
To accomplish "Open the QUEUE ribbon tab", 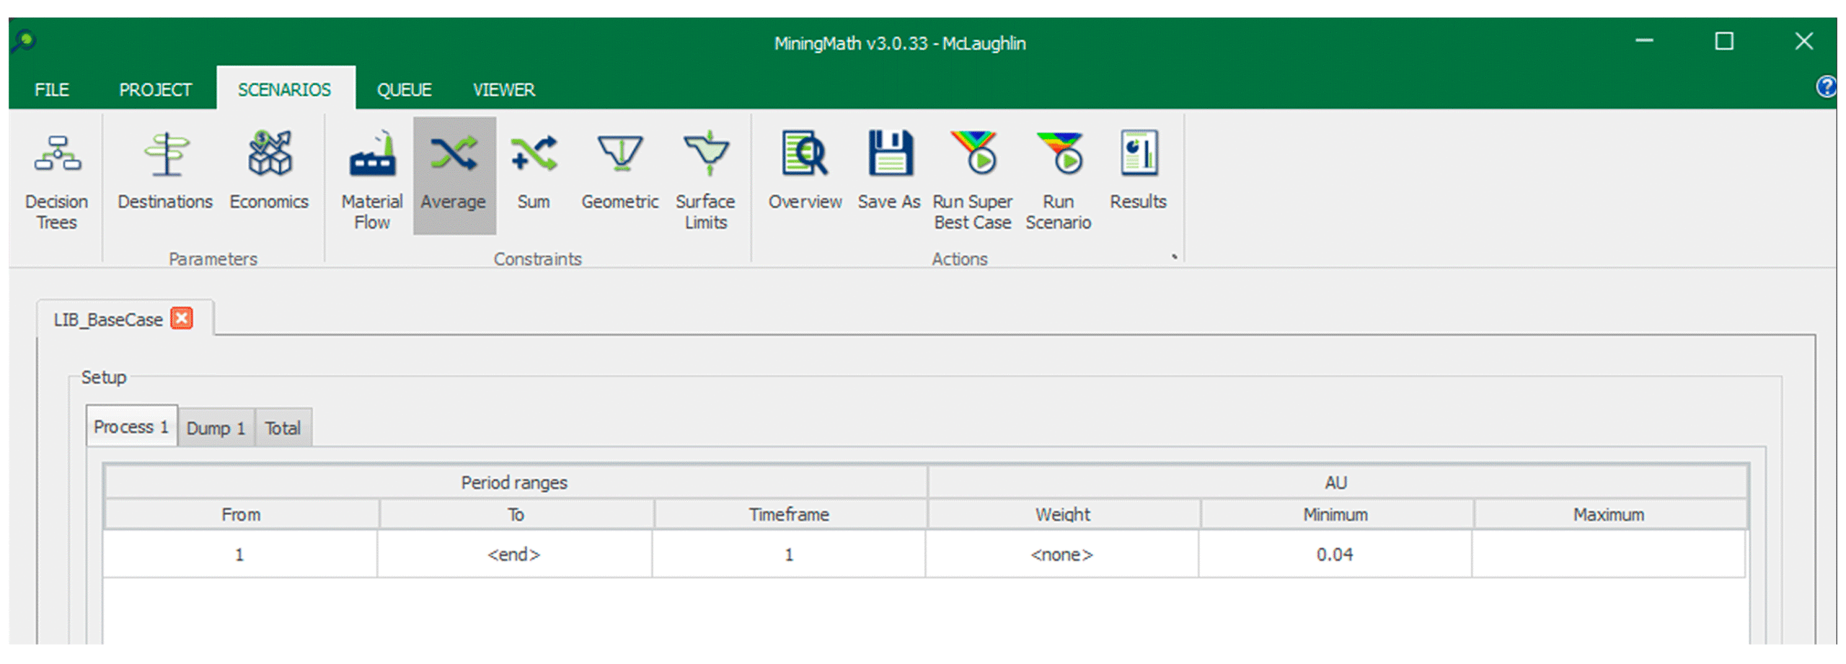I will pos(404,90).
